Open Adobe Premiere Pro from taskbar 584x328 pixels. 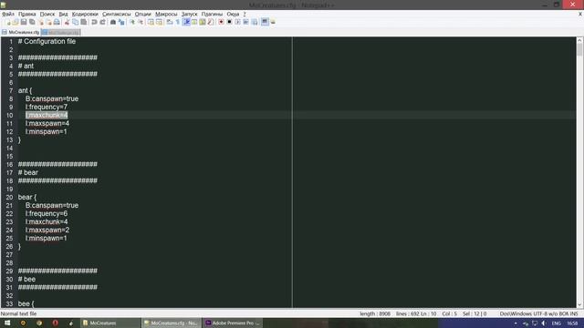[233, 323]
